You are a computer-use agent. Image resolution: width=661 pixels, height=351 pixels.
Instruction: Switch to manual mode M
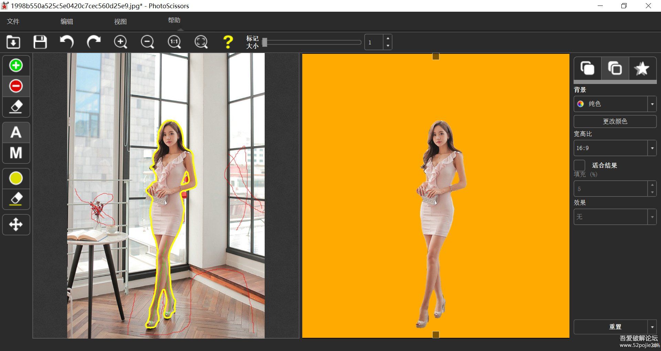point(16,153)
